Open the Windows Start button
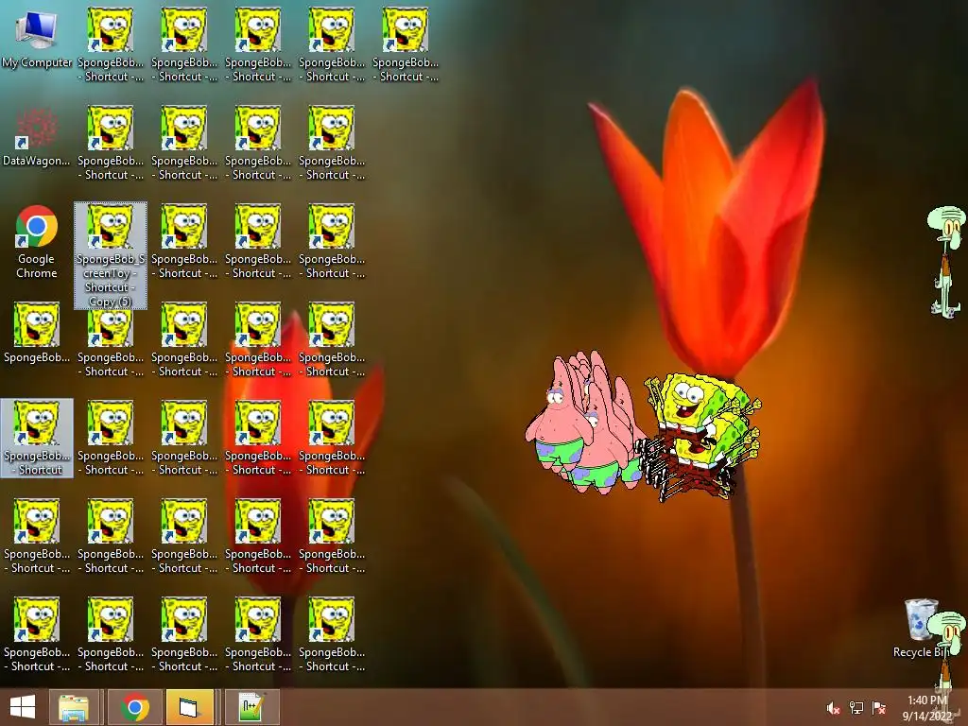The width and height of the screenshot is (968, 726). [x=23, y=707]
